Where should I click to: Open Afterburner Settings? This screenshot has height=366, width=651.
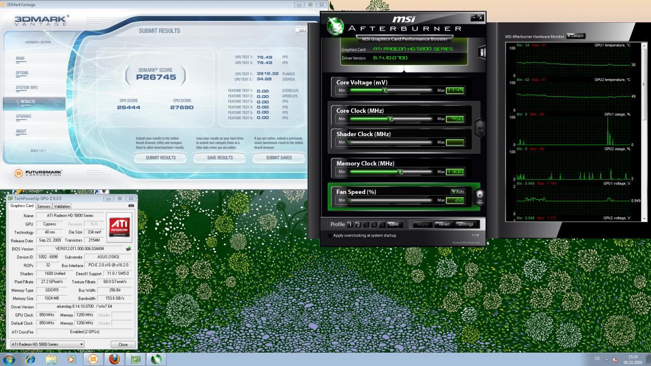tap(465, 224)
